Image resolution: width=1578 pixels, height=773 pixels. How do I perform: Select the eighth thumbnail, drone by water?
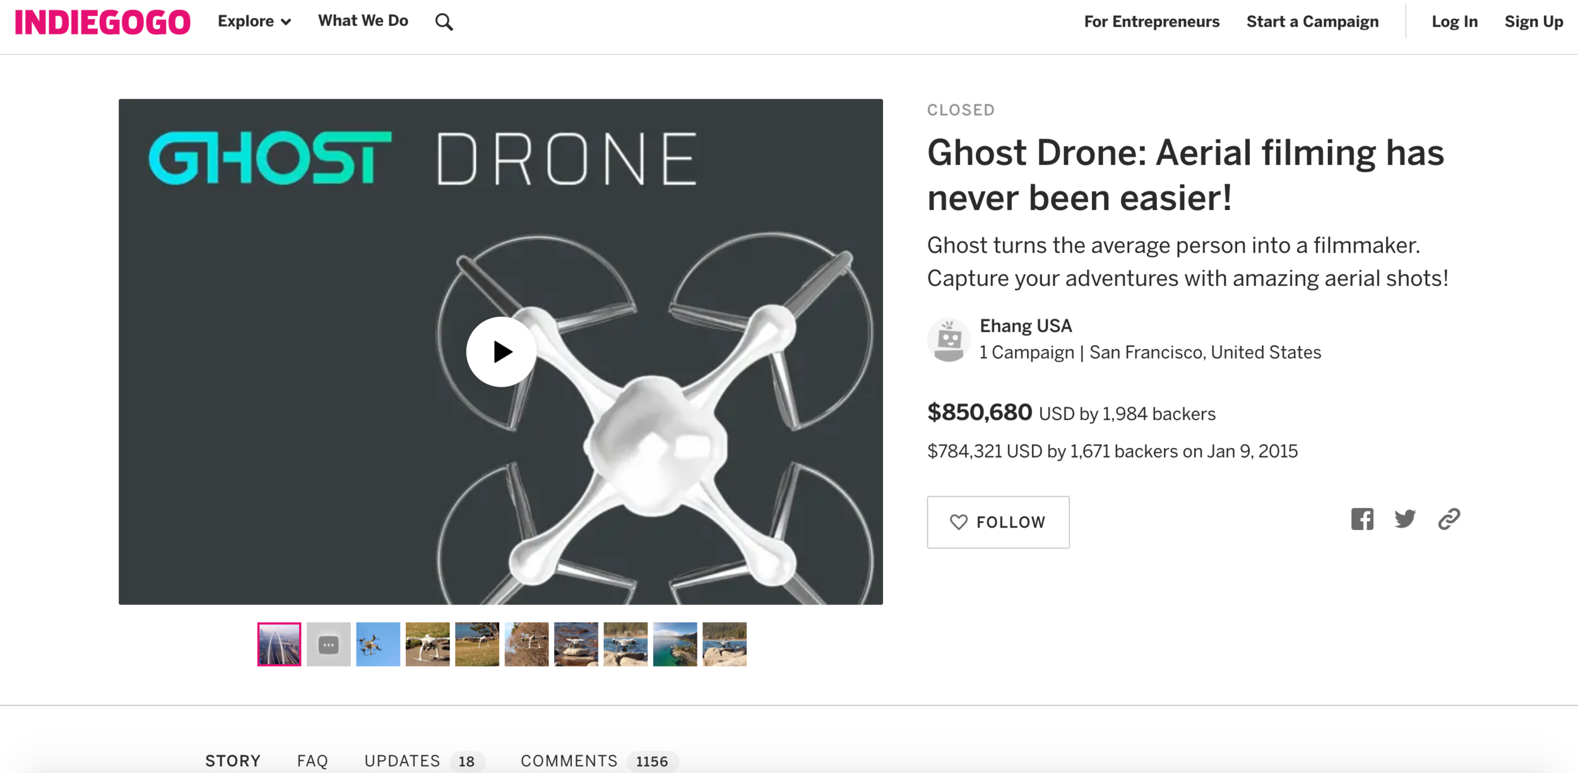point(625,644)
